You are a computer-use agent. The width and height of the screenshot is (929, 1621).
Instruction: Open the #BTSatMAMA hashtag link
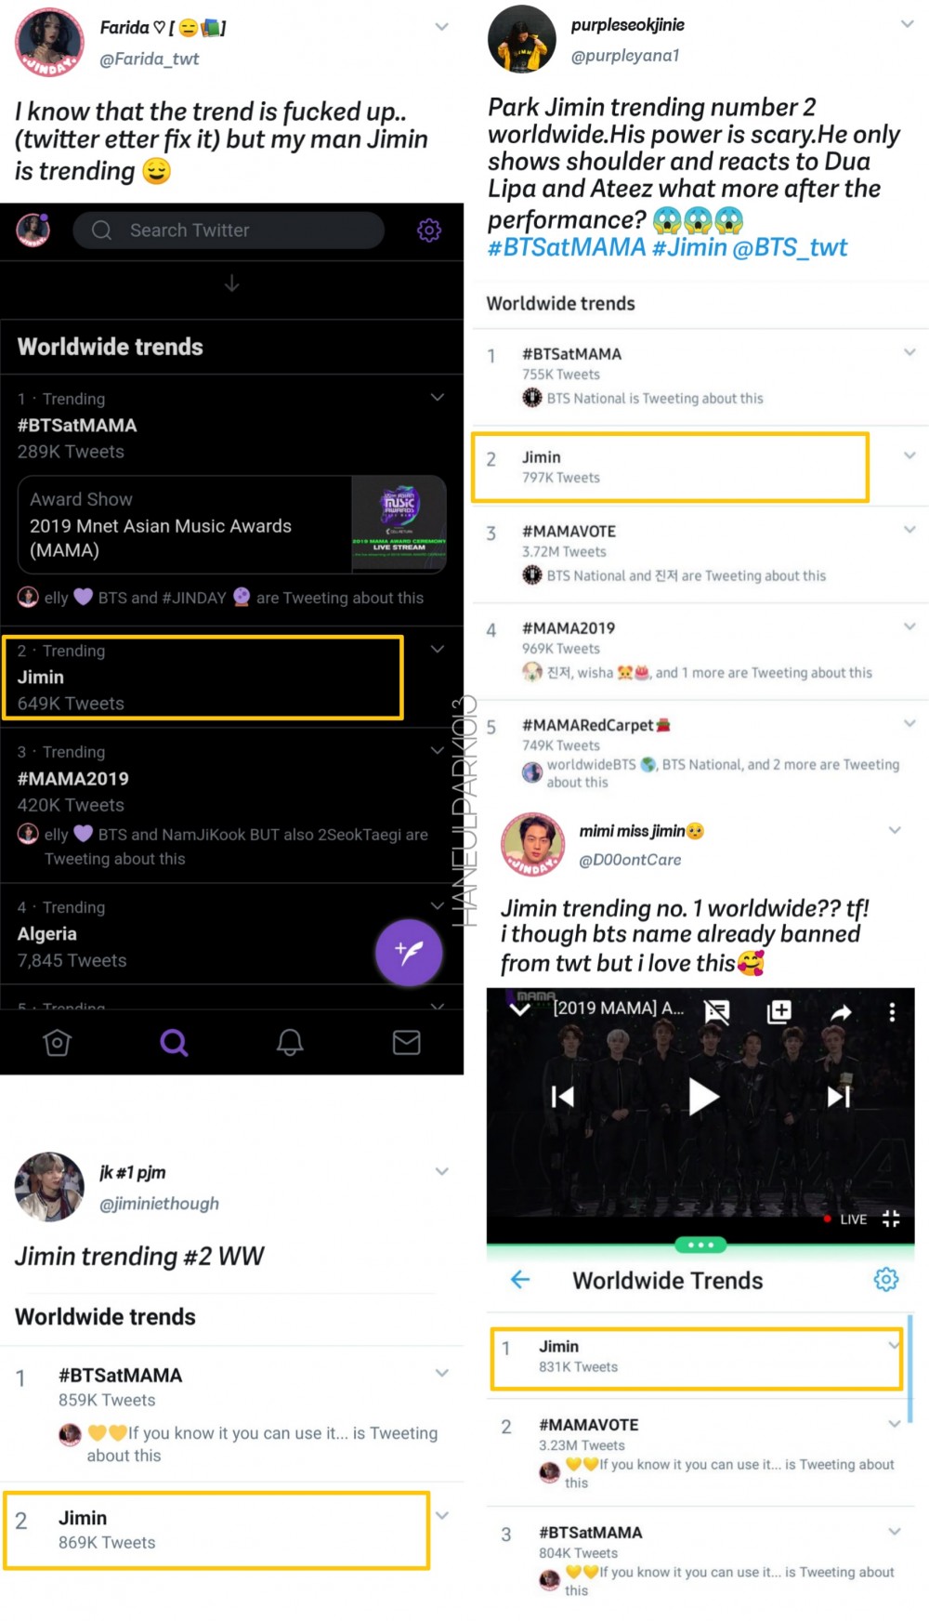[x=567, y=247]
